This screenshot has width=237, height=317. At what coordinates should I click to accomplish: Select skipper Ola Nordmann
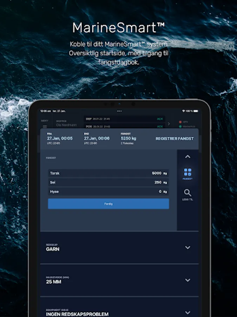click(x=66, y=124)
